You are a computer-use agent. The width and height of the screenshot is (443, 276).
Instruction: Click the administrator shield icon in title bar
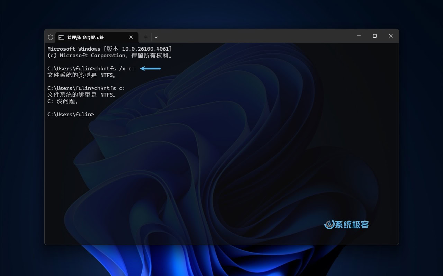tap(51, 37)
